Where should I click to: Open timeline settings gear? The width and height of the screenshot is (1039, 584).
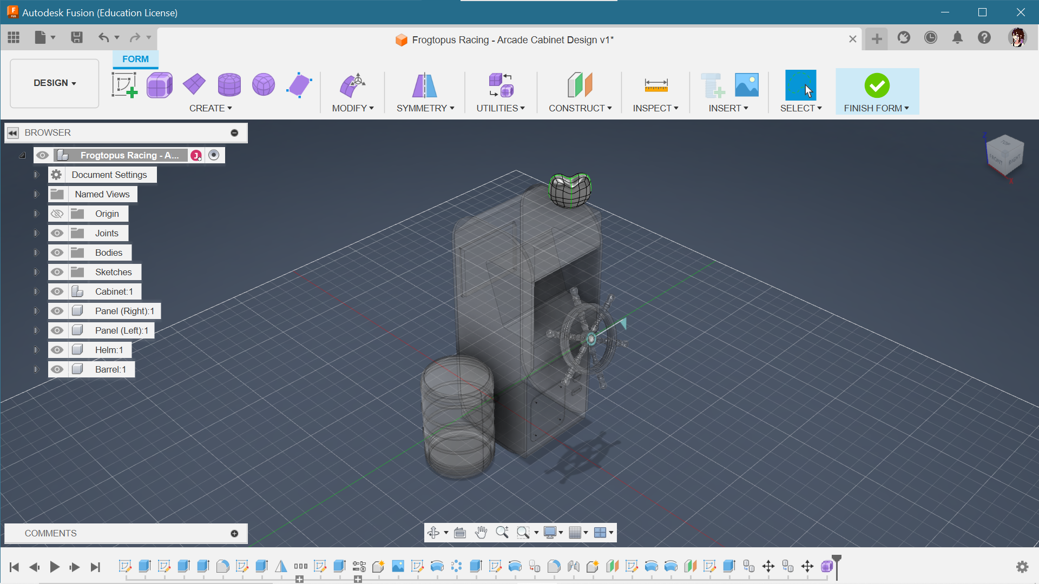(x=1022, y=567)
